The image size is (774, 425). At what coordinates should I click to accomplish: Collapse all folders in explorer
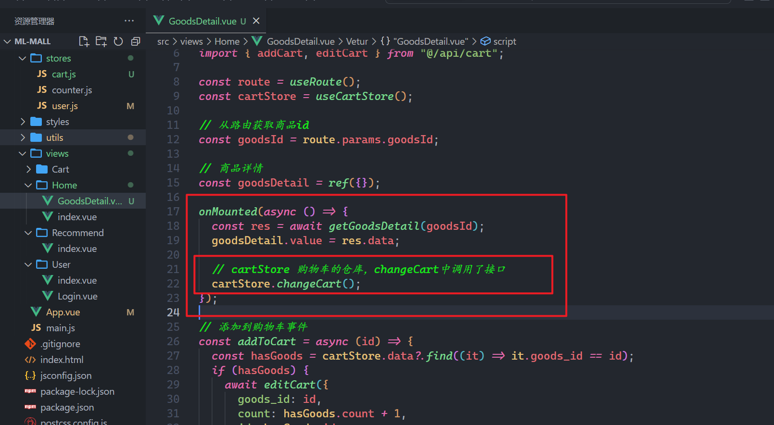click(136, 41)
